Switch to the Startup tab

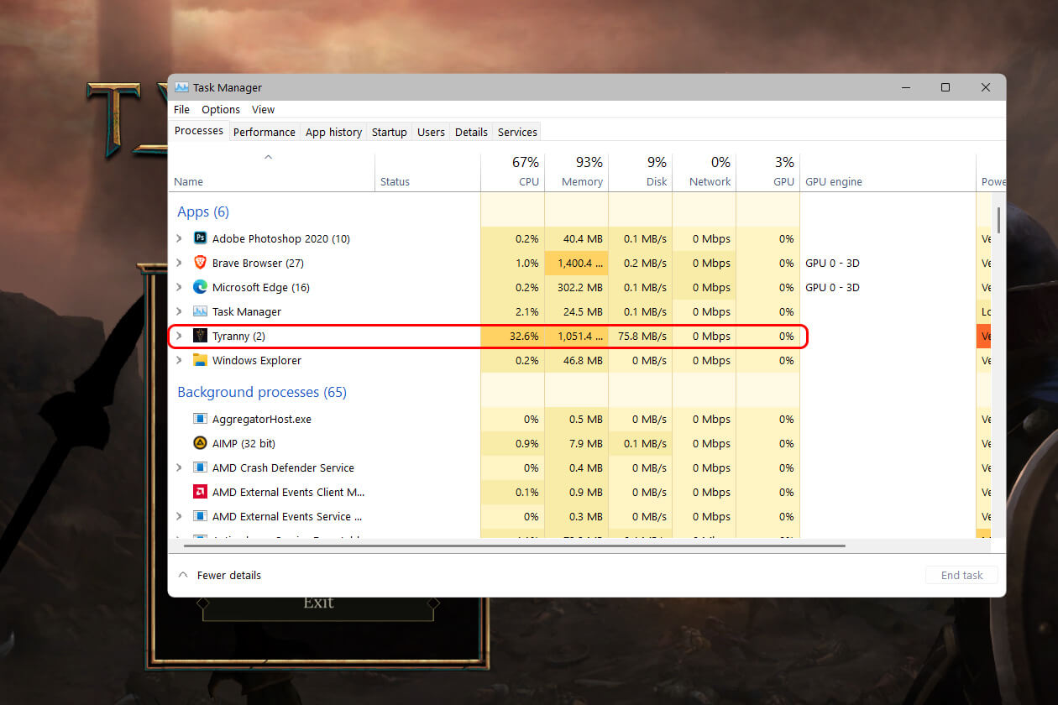pyautogui.click(x=390, y=132)
